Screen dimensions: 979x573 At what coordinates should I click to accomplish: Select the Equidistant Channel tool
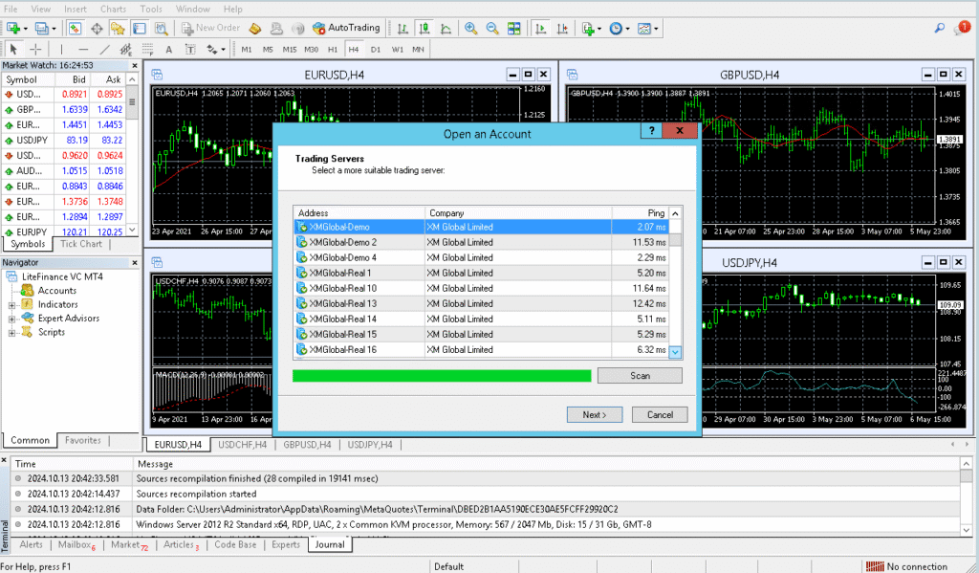(125, 49)
